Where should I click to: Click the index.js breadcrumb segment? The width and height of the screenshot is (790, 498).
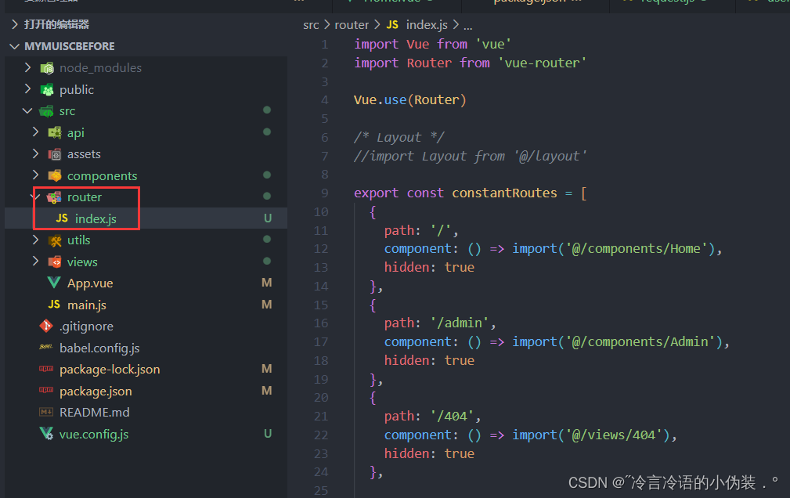427,25
